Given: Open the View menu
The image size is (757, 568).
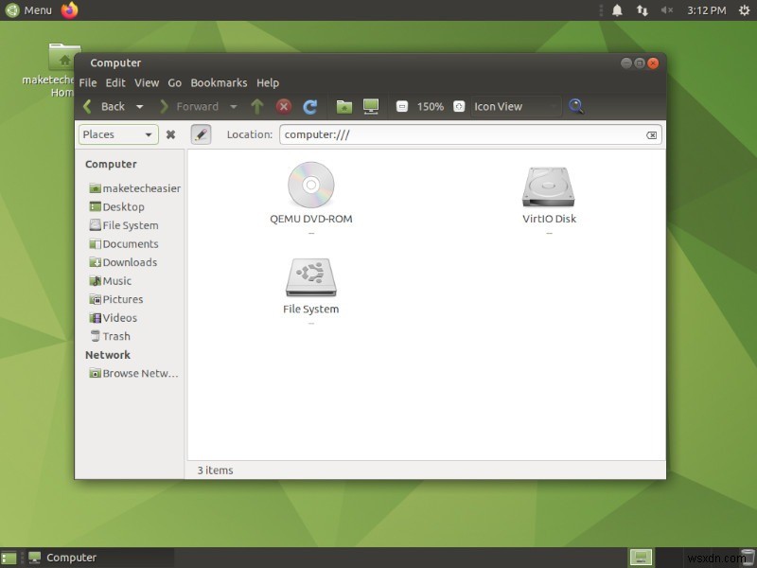Looking at the screenshot, I should (147, 83).
